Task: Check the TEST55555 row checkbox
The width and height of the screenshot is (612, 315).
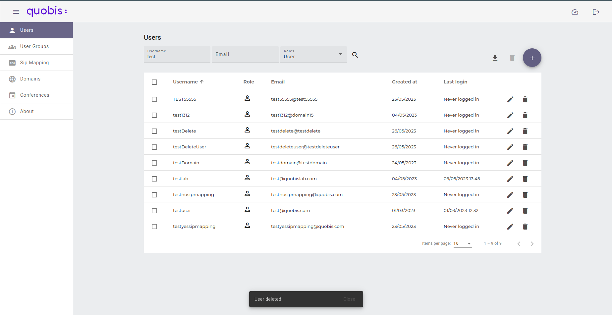Action: tap(154, 99)
